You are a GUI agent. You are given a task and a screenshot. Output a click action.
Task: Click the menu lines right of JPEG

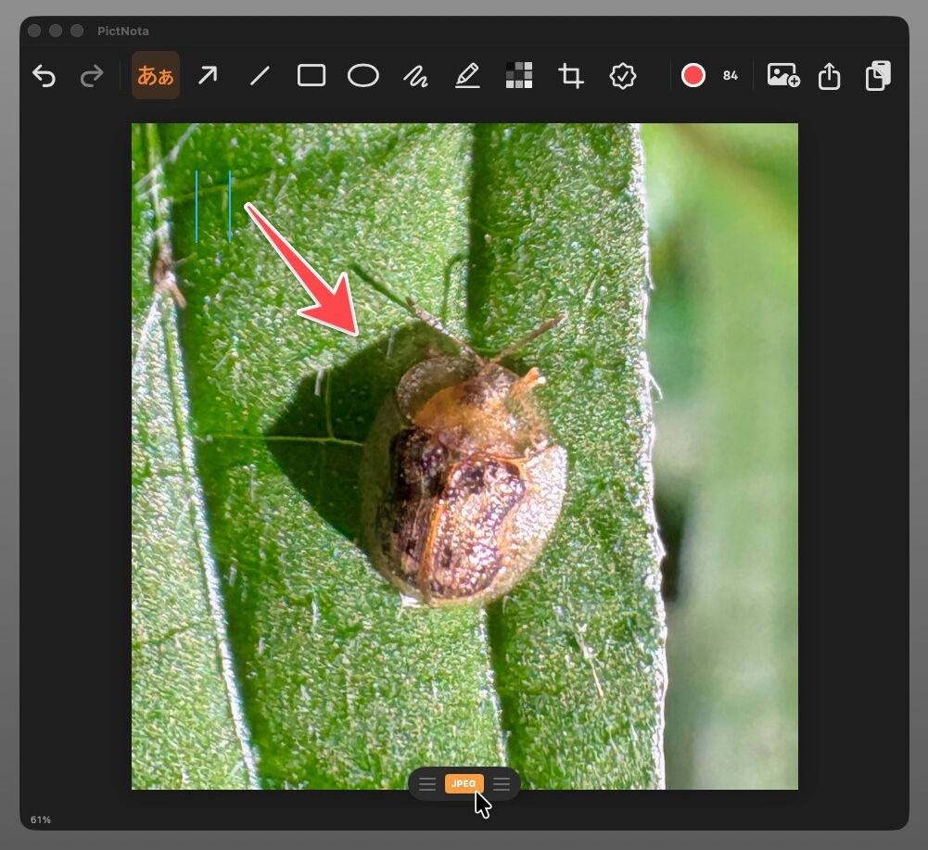[502, 784]
